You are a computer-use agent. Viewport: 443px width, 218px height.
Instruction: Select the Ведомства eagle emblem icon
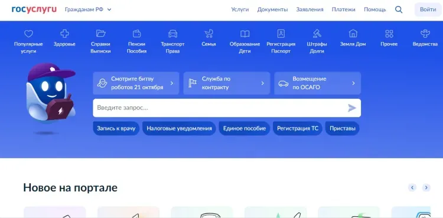[425, 34]
